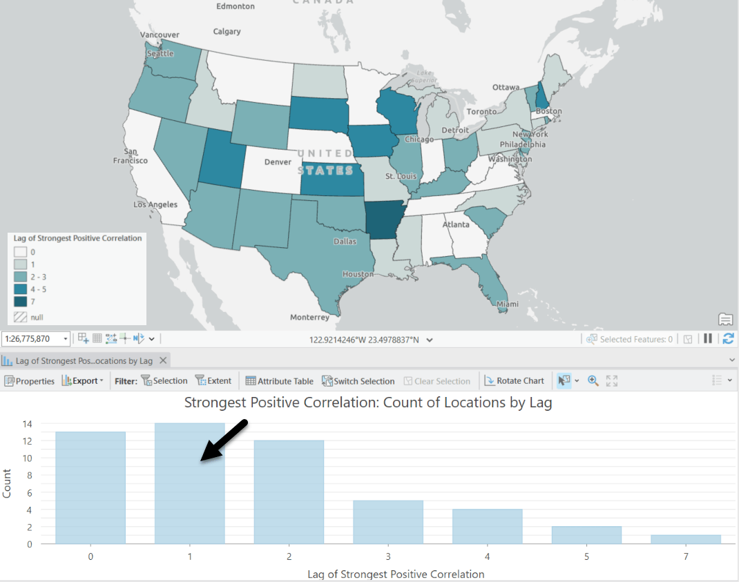This screenshot has width=739, height=582.
Task: Select the chart bar for lag 1
Action: (x=189, y=483)
